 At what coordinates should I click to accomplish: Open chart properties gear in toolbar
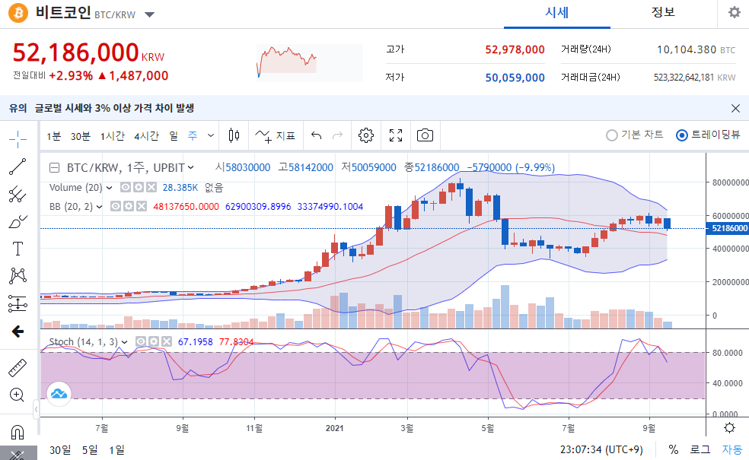366,135
